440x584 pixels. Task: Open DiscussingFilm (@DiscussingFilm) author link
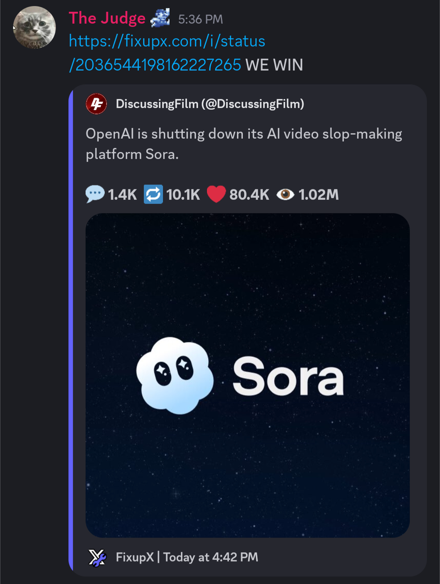210,104
